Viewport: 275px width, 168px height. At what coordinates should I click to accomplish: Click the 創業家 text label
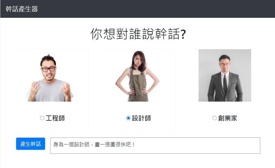tap(228, 118)
